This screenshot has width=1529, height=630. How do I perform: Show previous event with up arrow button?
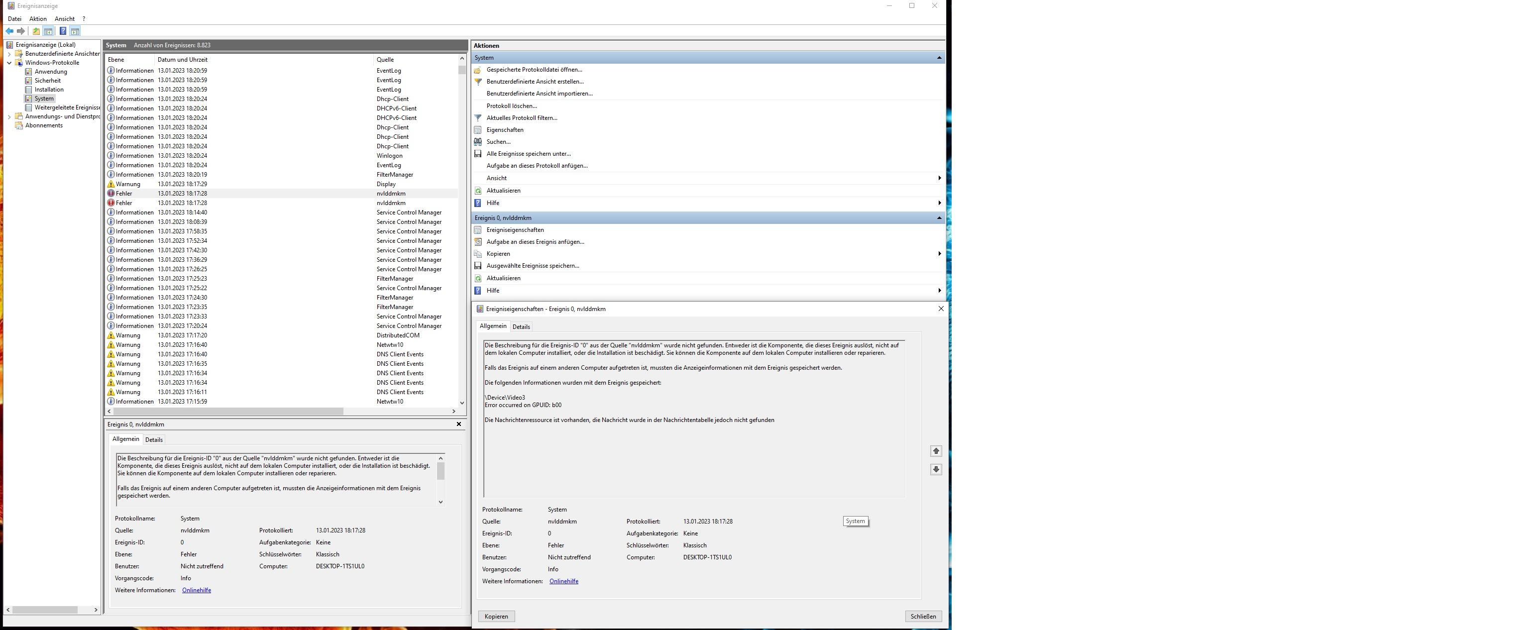point(936,451)
